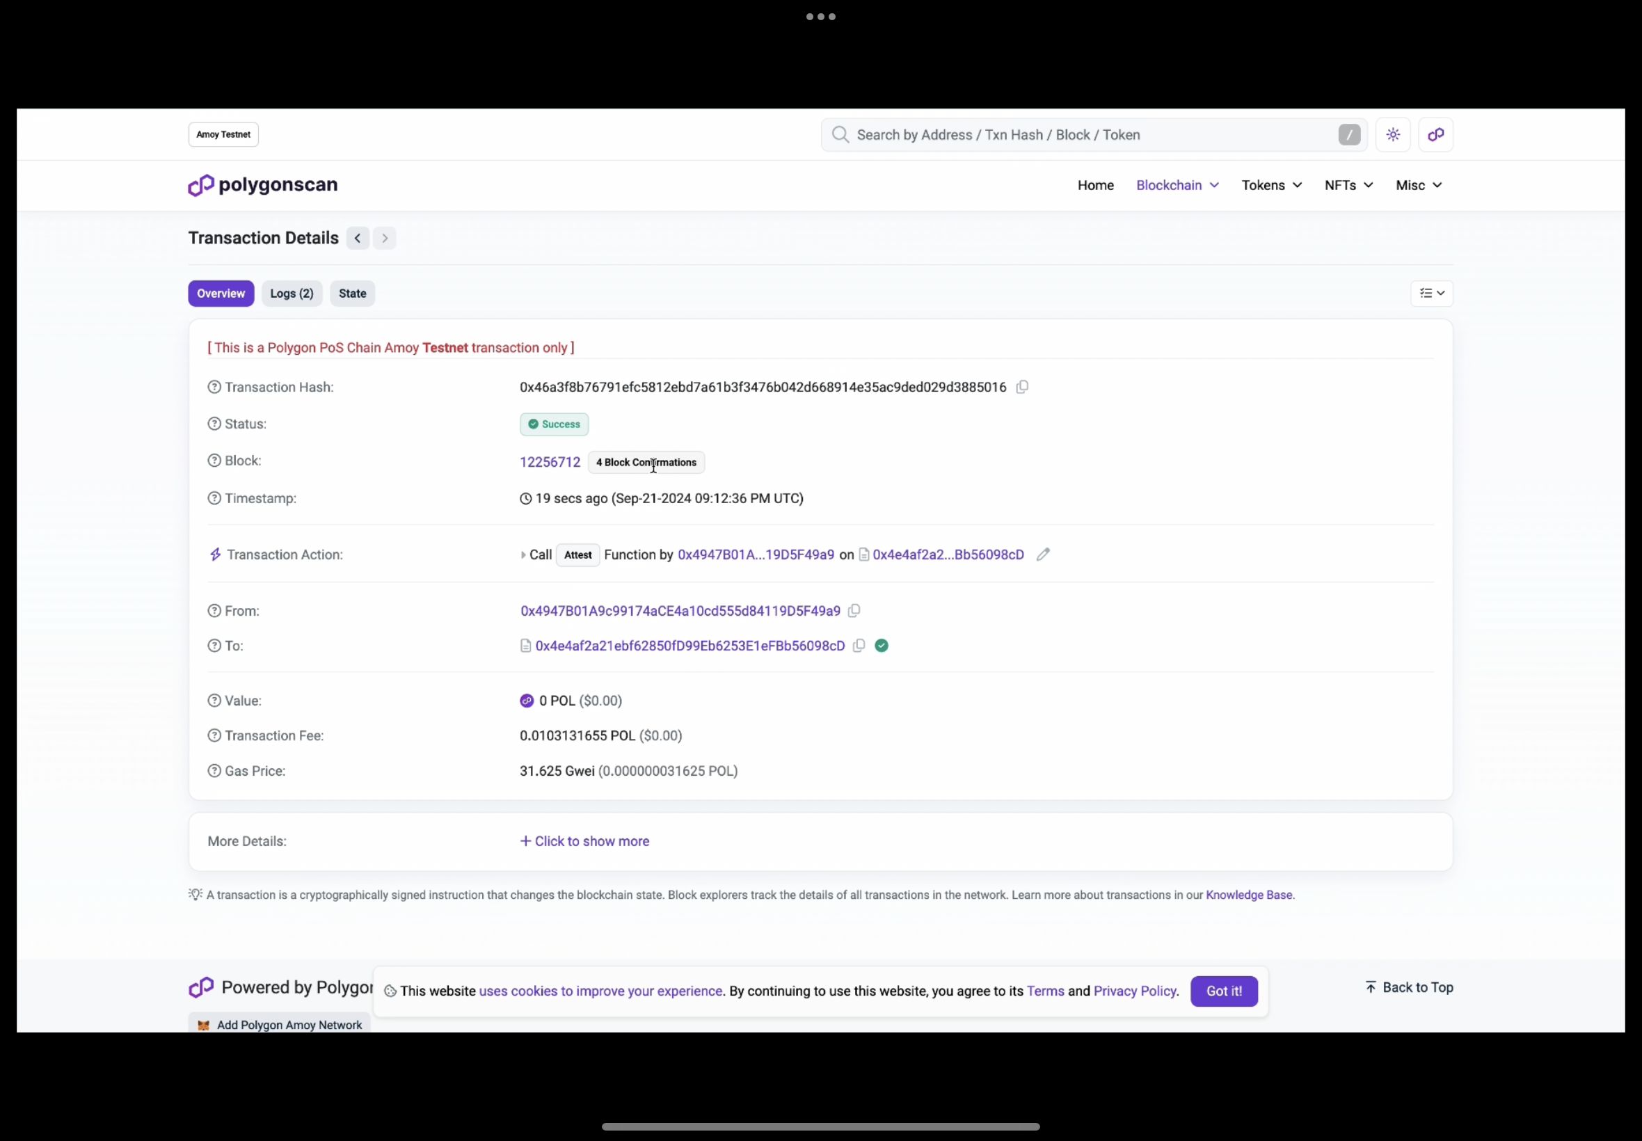Copy the From address
This screenshot has height=1141, width=1642.
click(854, 611)
